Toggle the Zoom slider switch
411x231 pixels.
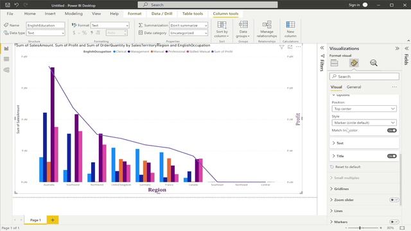pyautogui.click(x=394, y=200)
